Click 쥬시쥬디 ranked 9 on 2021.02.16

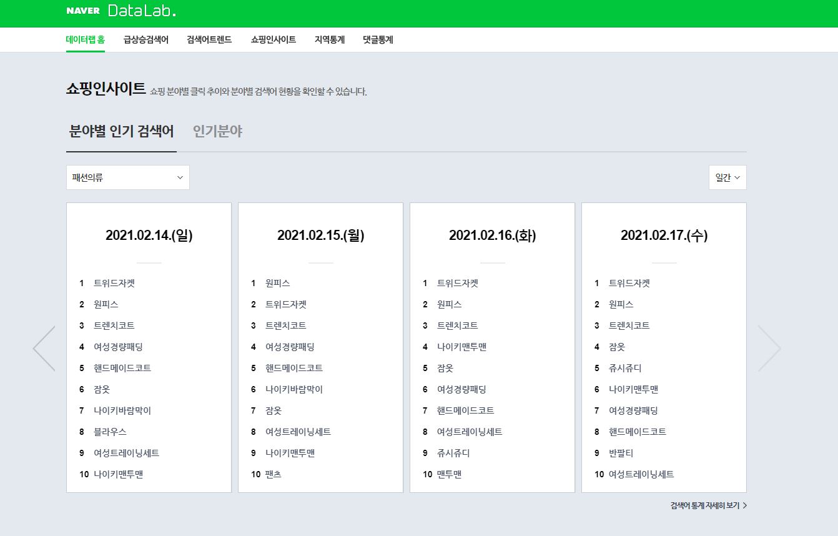pyautogui.click(x=453, y=453)
